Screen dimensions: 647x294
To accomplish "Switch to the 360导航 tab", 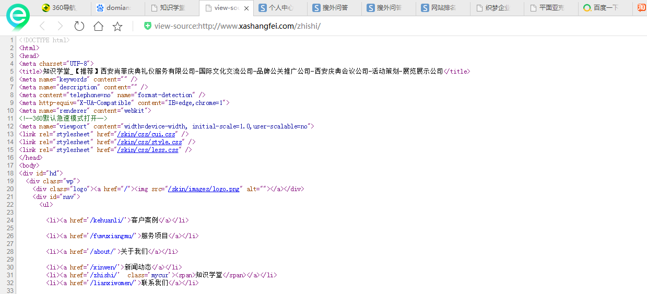I will [63, 8].
